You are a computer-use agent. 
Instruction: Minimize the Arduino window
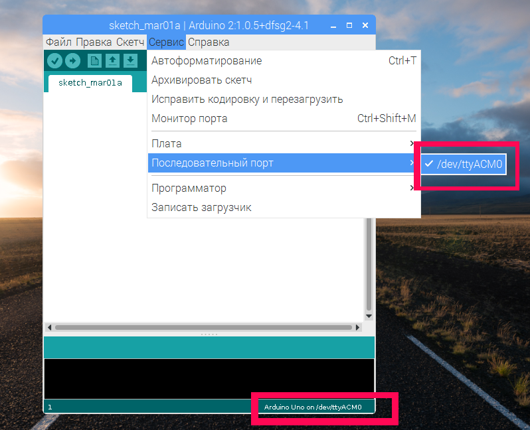pos(333,26)
